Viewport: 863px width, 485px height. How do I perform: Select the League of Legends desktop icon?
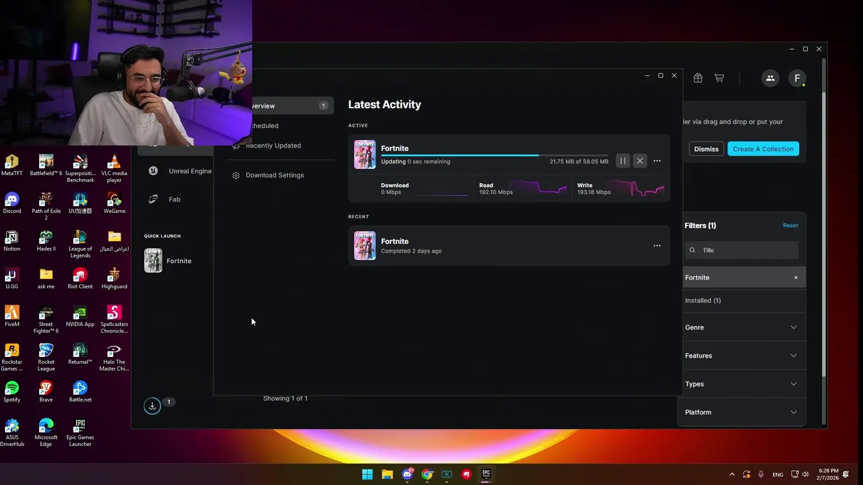pos(80,244)
